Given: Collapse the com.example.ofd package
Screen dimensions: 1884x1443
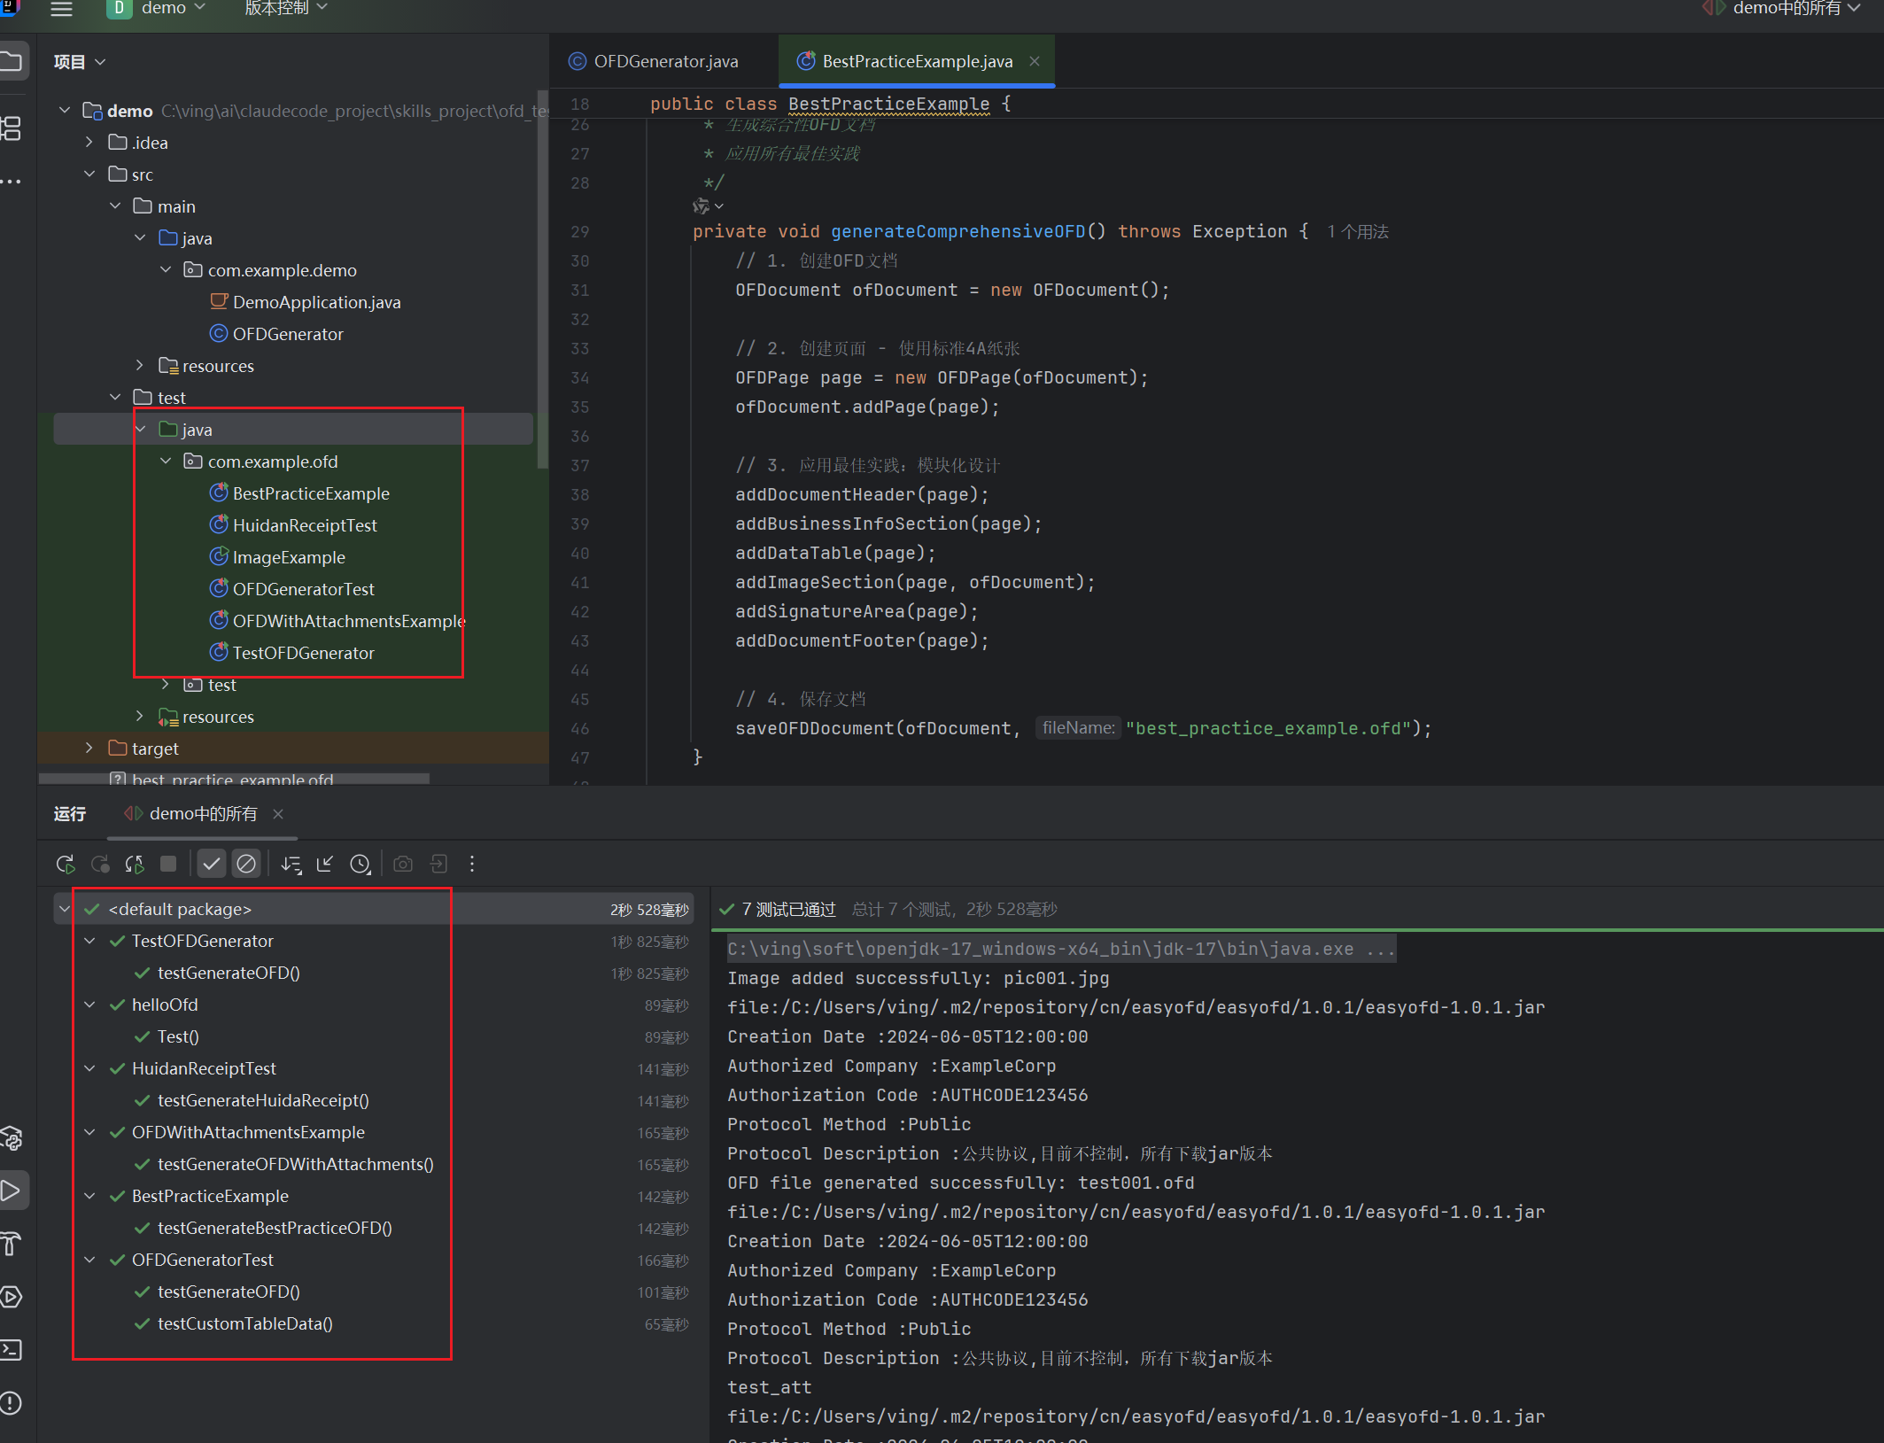Looking at the screenshot, I should pyautogui.click(x=166, y=462).
